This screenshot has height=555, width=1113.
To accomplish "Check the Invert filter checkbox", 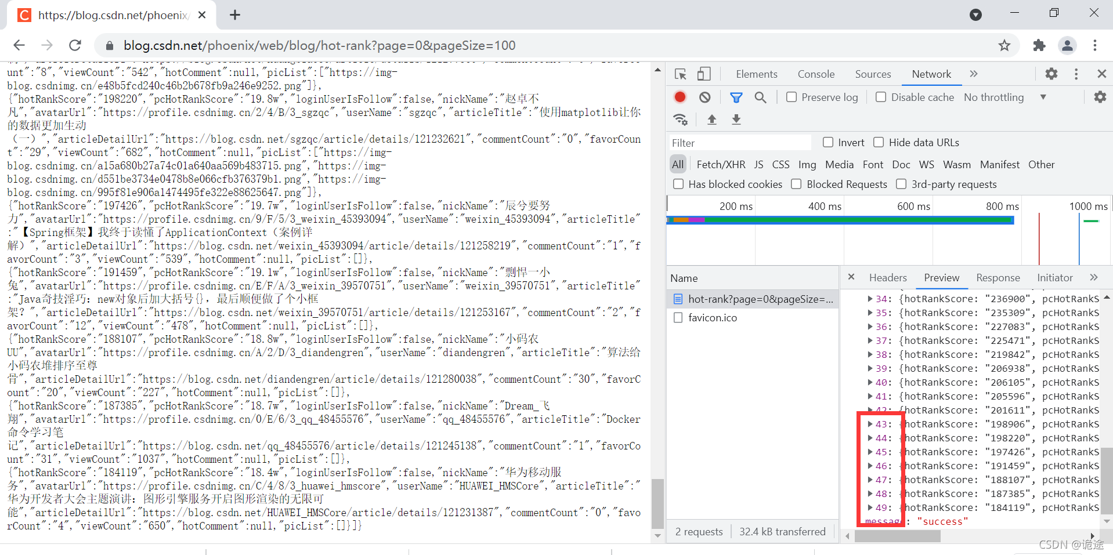I will tap(828, 143).
